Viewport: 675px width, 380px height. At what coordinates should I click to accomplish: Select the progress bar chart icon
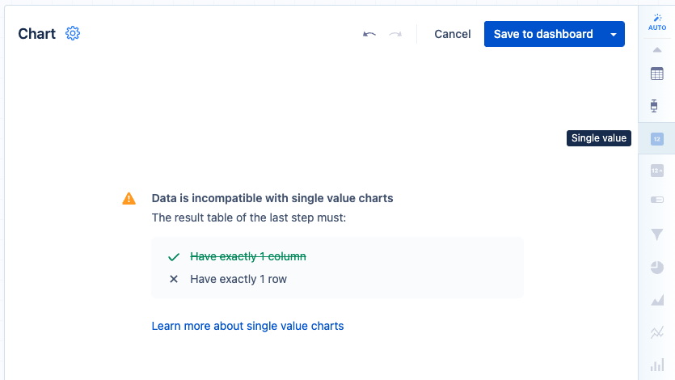[x=657, y=200]
